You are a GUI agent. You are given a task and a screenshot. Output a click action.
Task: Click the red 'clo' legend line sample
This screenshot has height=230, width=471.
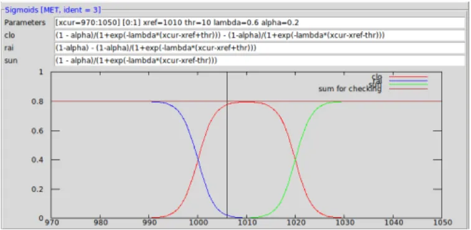pos(408,77)
